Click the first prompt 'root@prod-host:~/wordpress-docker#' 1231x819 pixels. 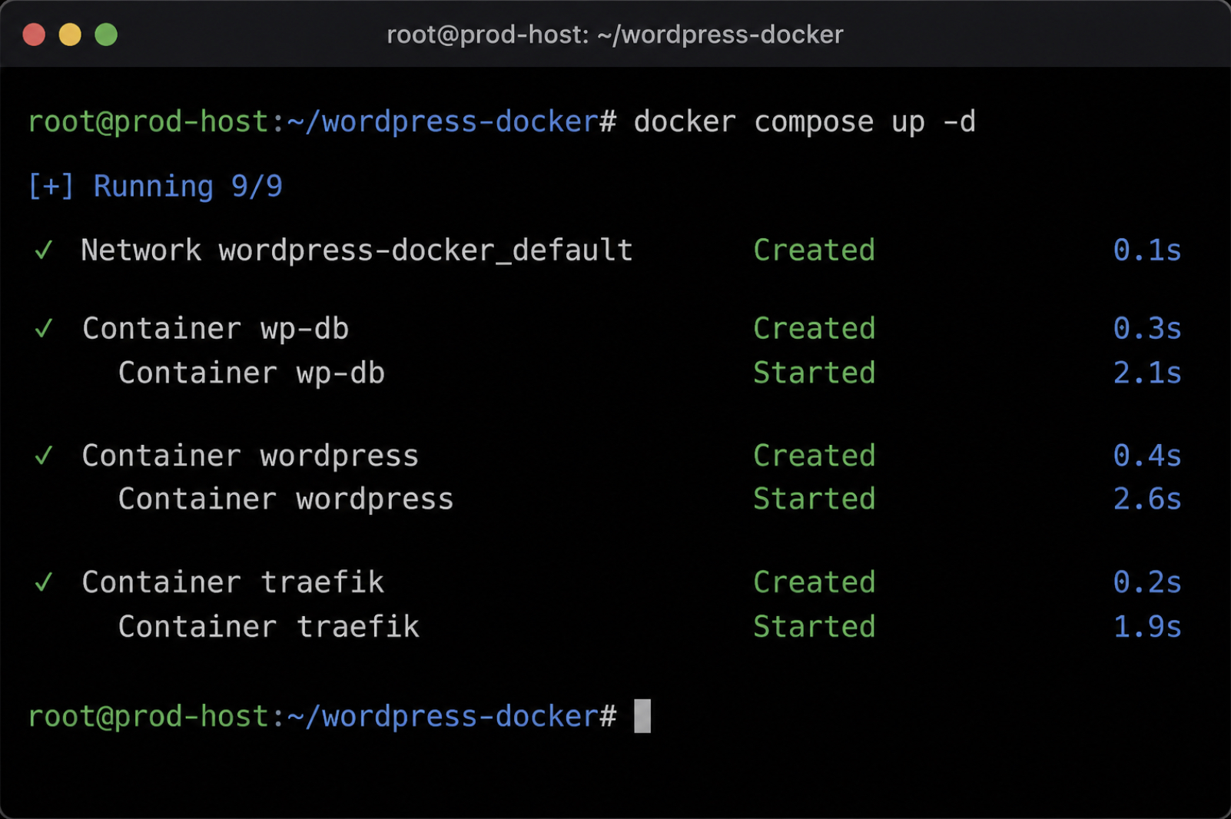322,122
